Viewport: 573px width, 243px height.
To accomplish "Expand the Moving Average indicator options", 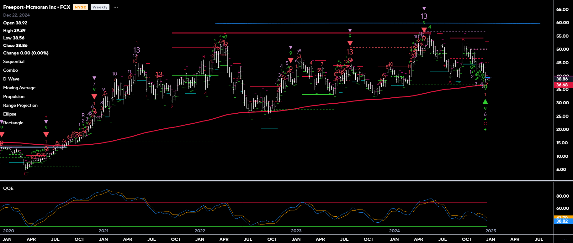I will [19, 88].
